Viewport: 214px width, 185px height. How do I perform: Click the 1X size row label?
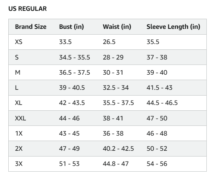pyautogui.click(x=19, y=133)
